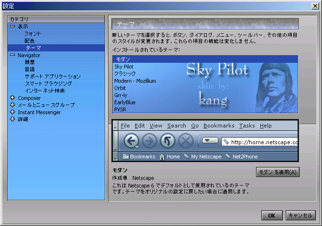Viewport: 322px width, 226px height.
Task: Expand the Instant Messenger category
Action: pos(12,112)
